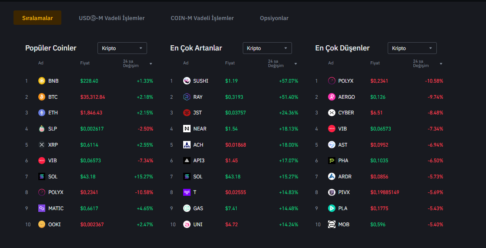Screen dimensions: 486x248
Task: Click the BNB coin icon
Action: point(42,81)
